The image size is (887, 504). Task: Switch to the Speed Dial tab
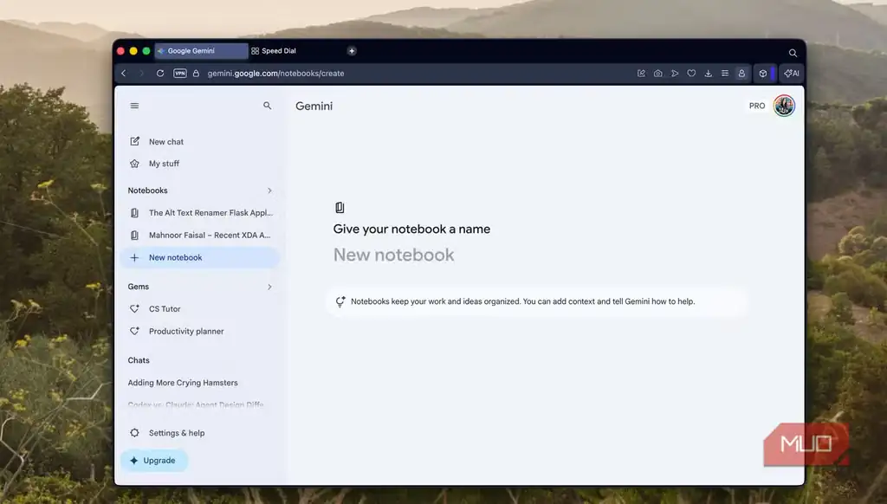(295, 51)
